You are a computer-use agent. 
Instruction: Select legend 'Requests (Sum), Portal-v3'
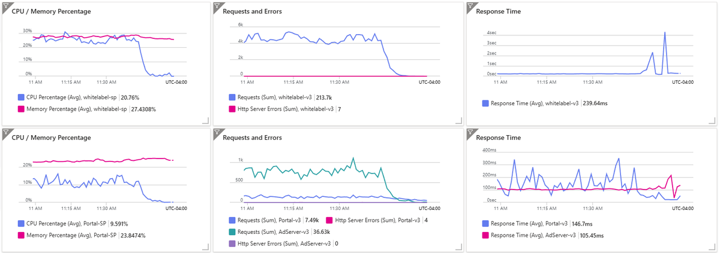pyautogui.click(x=269, y=220)
